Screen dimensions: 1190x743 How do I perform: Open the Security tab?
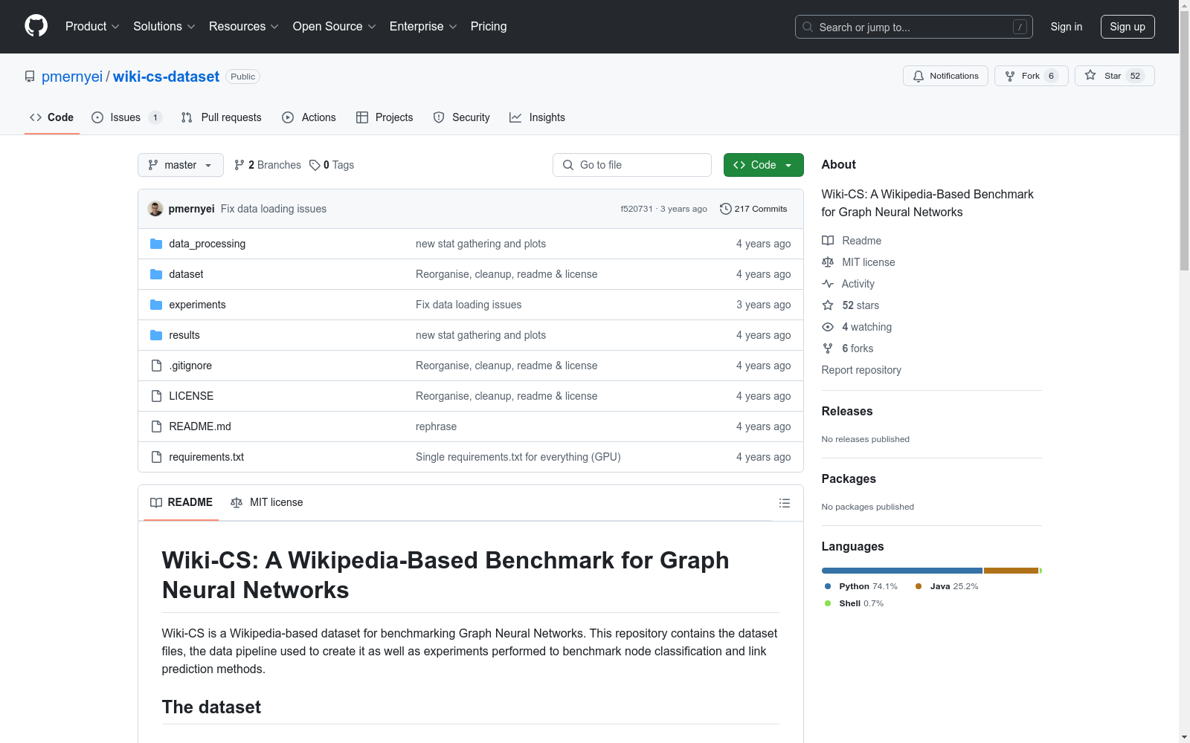tap(462, 117)
